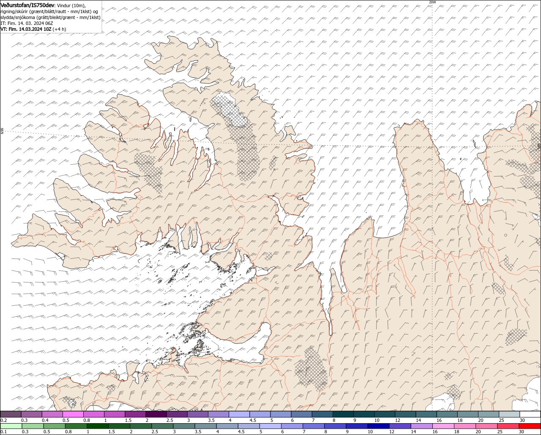Pick the lower scale's violet swatch at 12
The image size is (541, 435).
tap(400, 426)
